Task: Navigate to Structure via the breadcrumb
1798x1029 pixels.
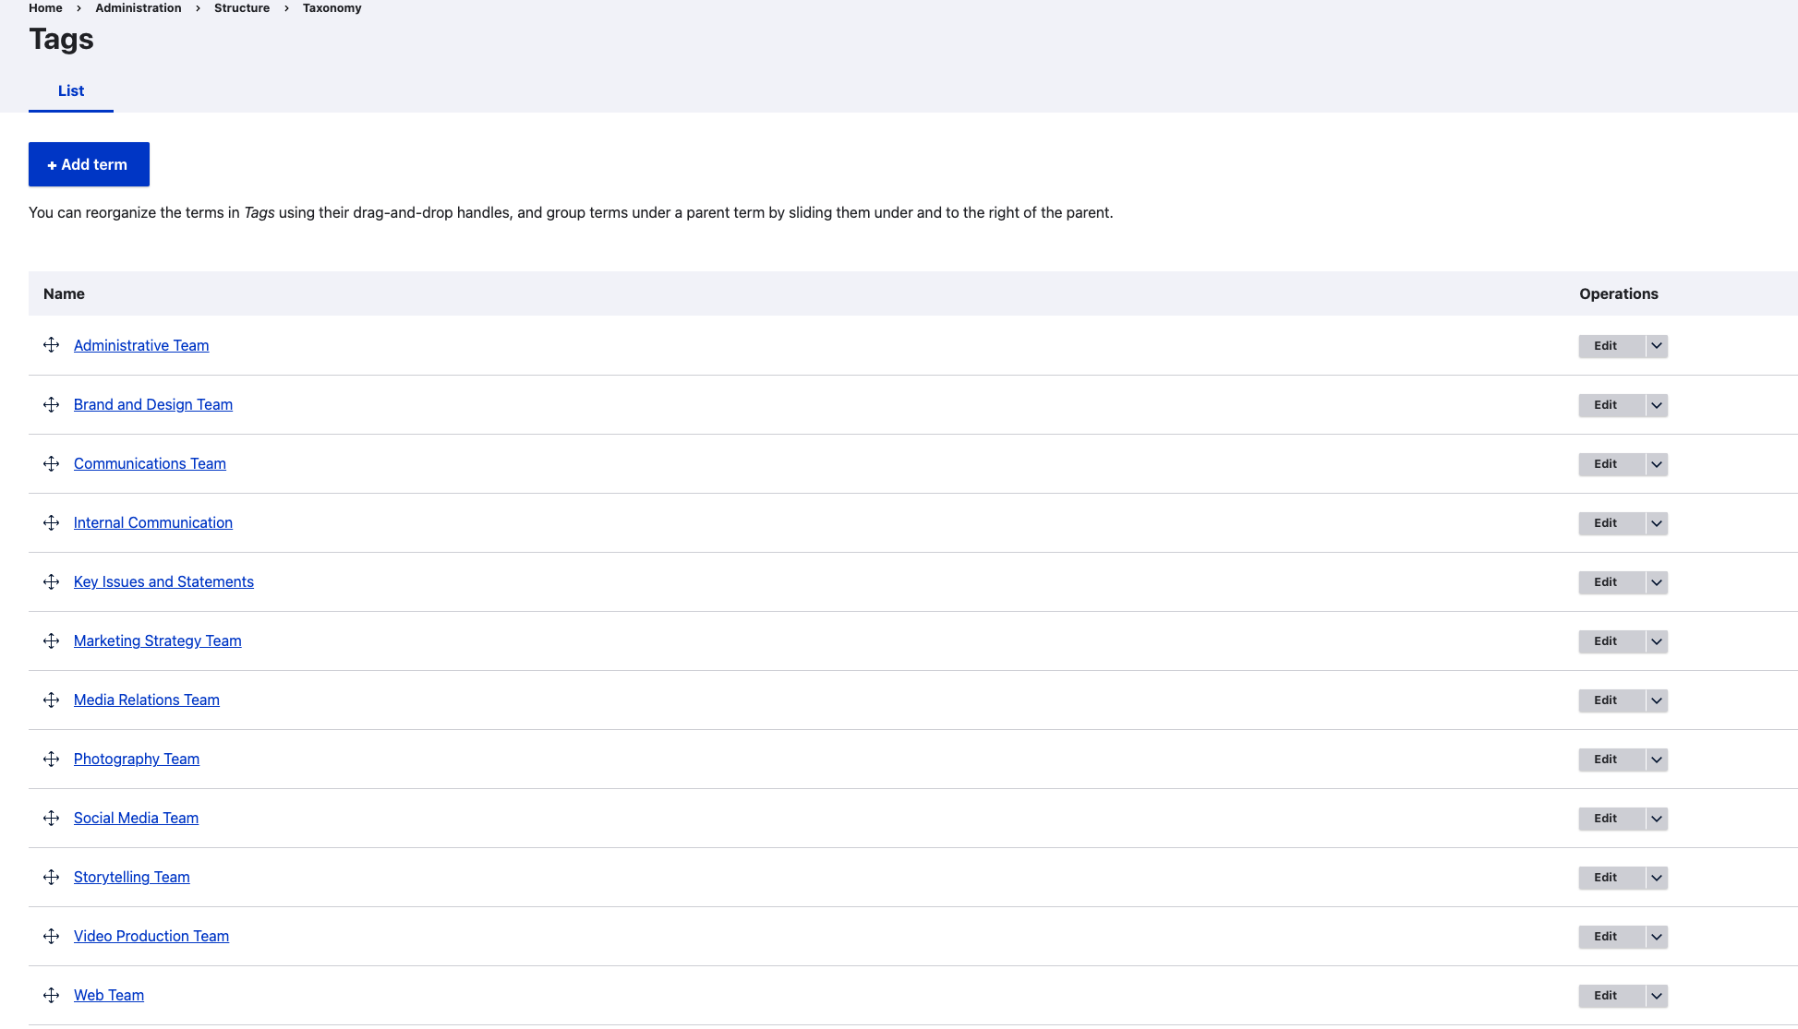Action: [241, 7]
